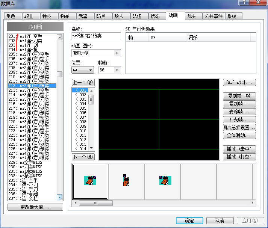The image size is (268, 228).
Task: Click the 确定 button
Action: coord(189,220)
